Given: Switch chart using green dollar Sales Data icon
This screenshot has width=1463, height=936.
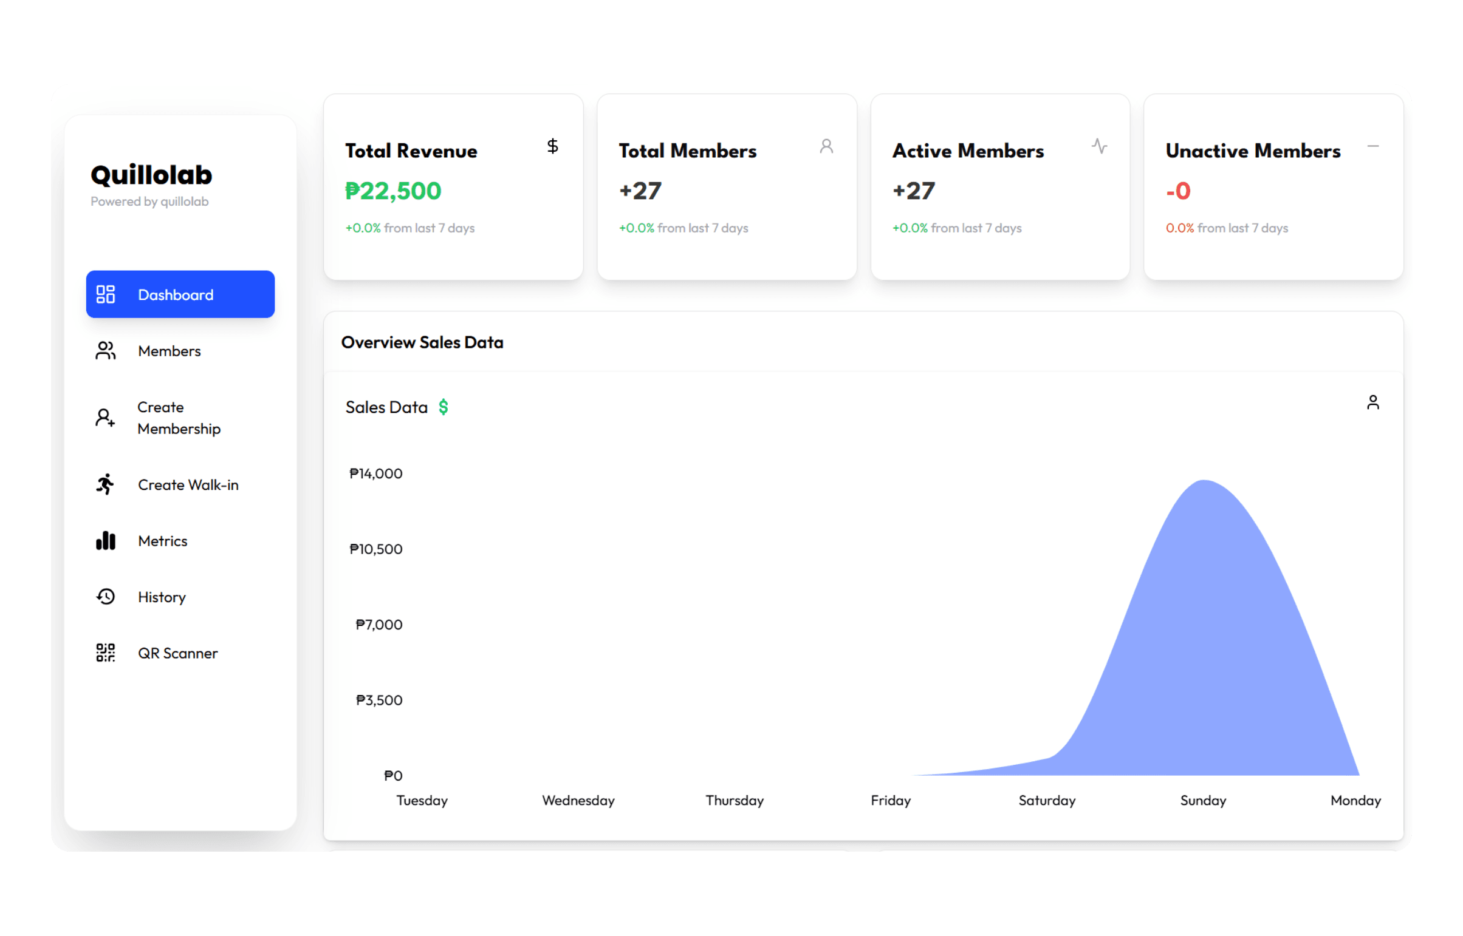Looking at the screenshot, I should tap(444, 407).
